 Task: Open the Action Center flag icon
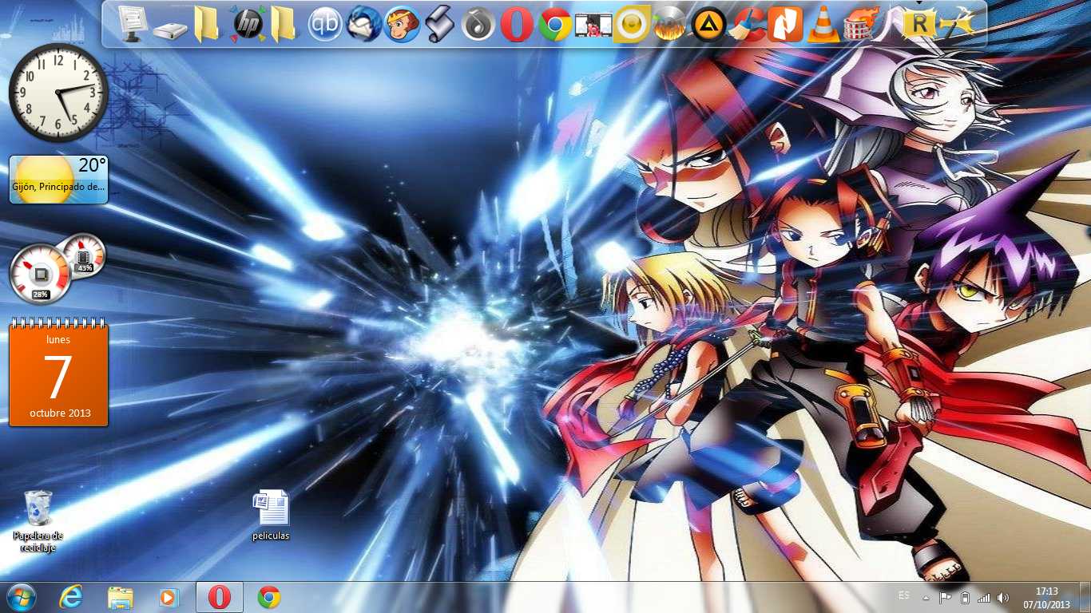pos(945,598)
